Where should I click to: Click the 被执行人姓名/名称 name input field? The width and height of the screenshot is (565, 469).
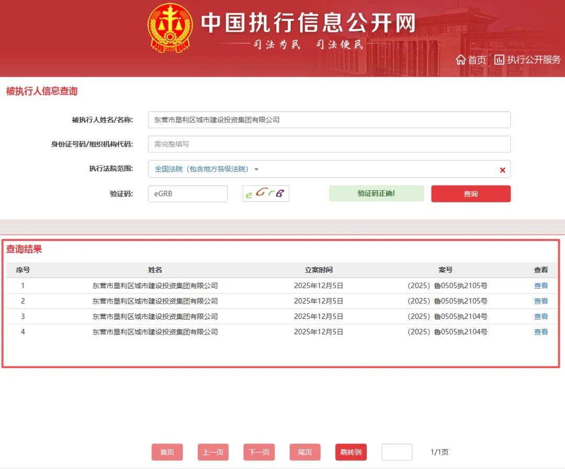(x=329, y=120)
